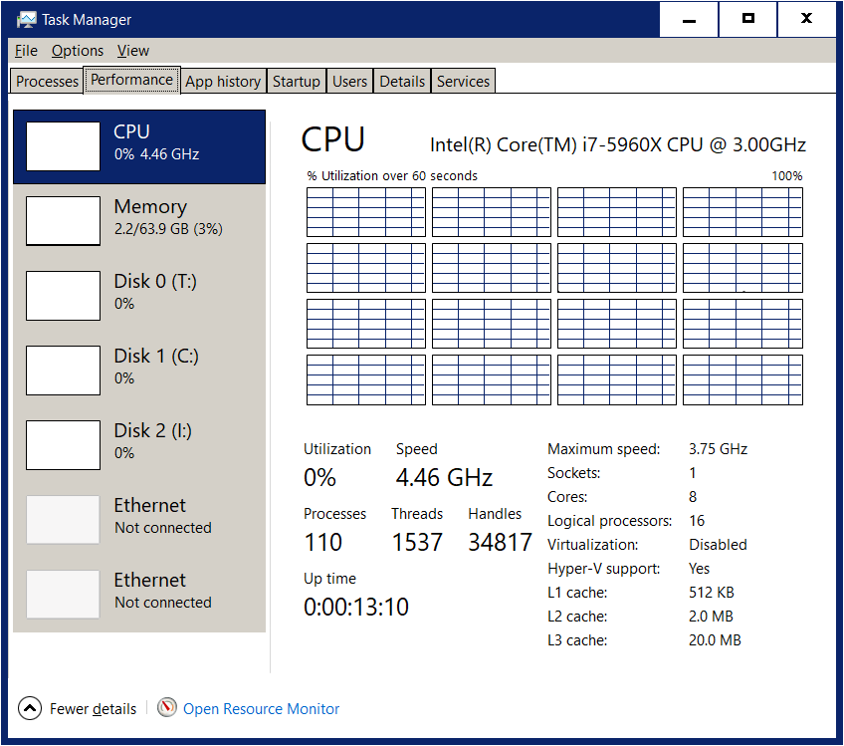This screenshot has width=844, height=746.
Task: Open the Startup tab
Action: coord(296,81)
